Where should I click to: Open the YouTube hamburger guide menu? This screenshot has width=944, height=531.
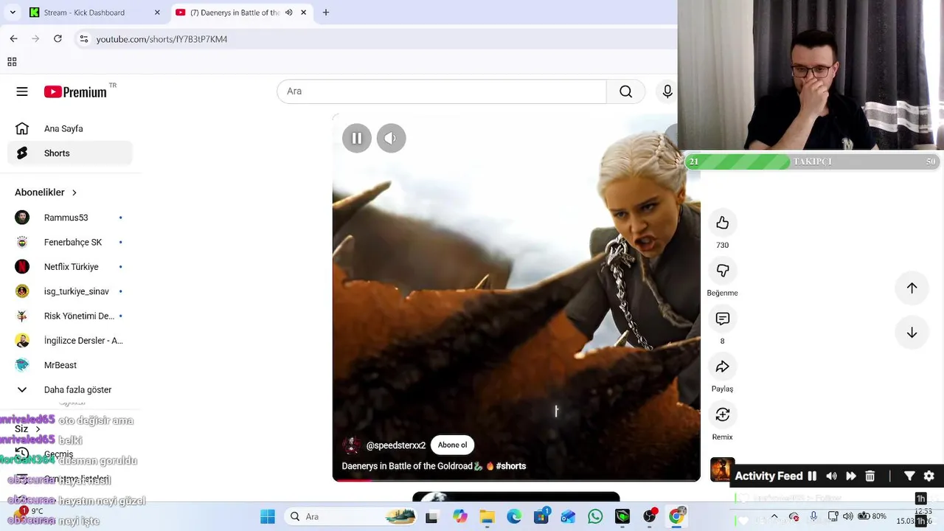(x=22, y=91)
